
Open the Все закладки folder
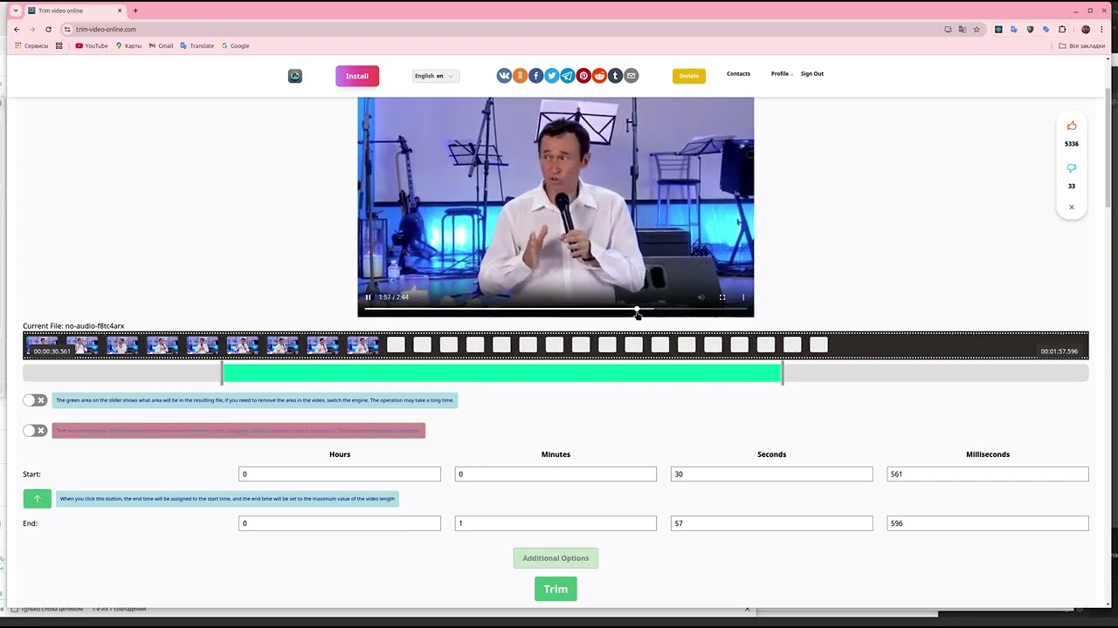coord(1081,45)
